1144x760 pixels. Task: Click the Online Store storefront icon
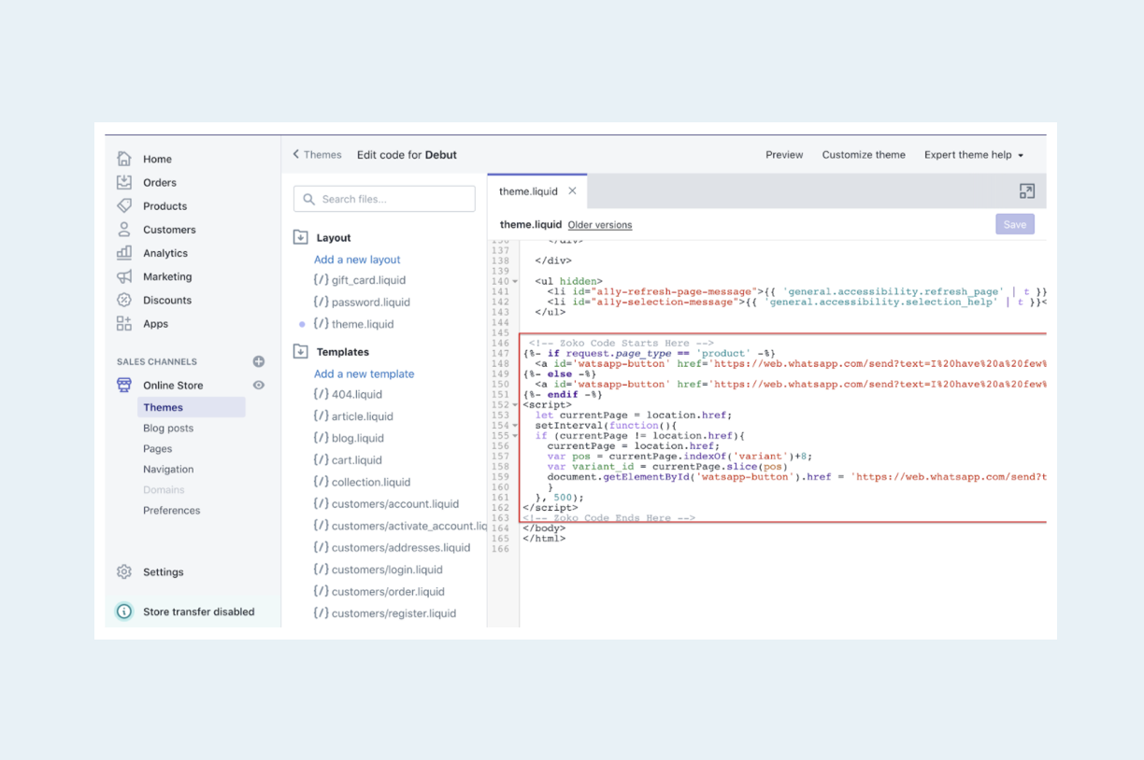click(x=124, y=385)
